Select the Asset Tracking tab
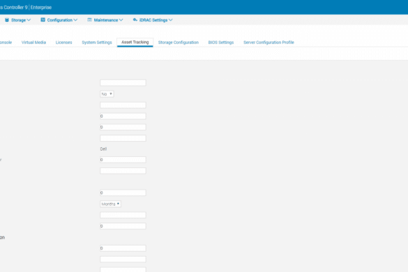The width and height of the screenshot is (408, 272). coord(135,42)
